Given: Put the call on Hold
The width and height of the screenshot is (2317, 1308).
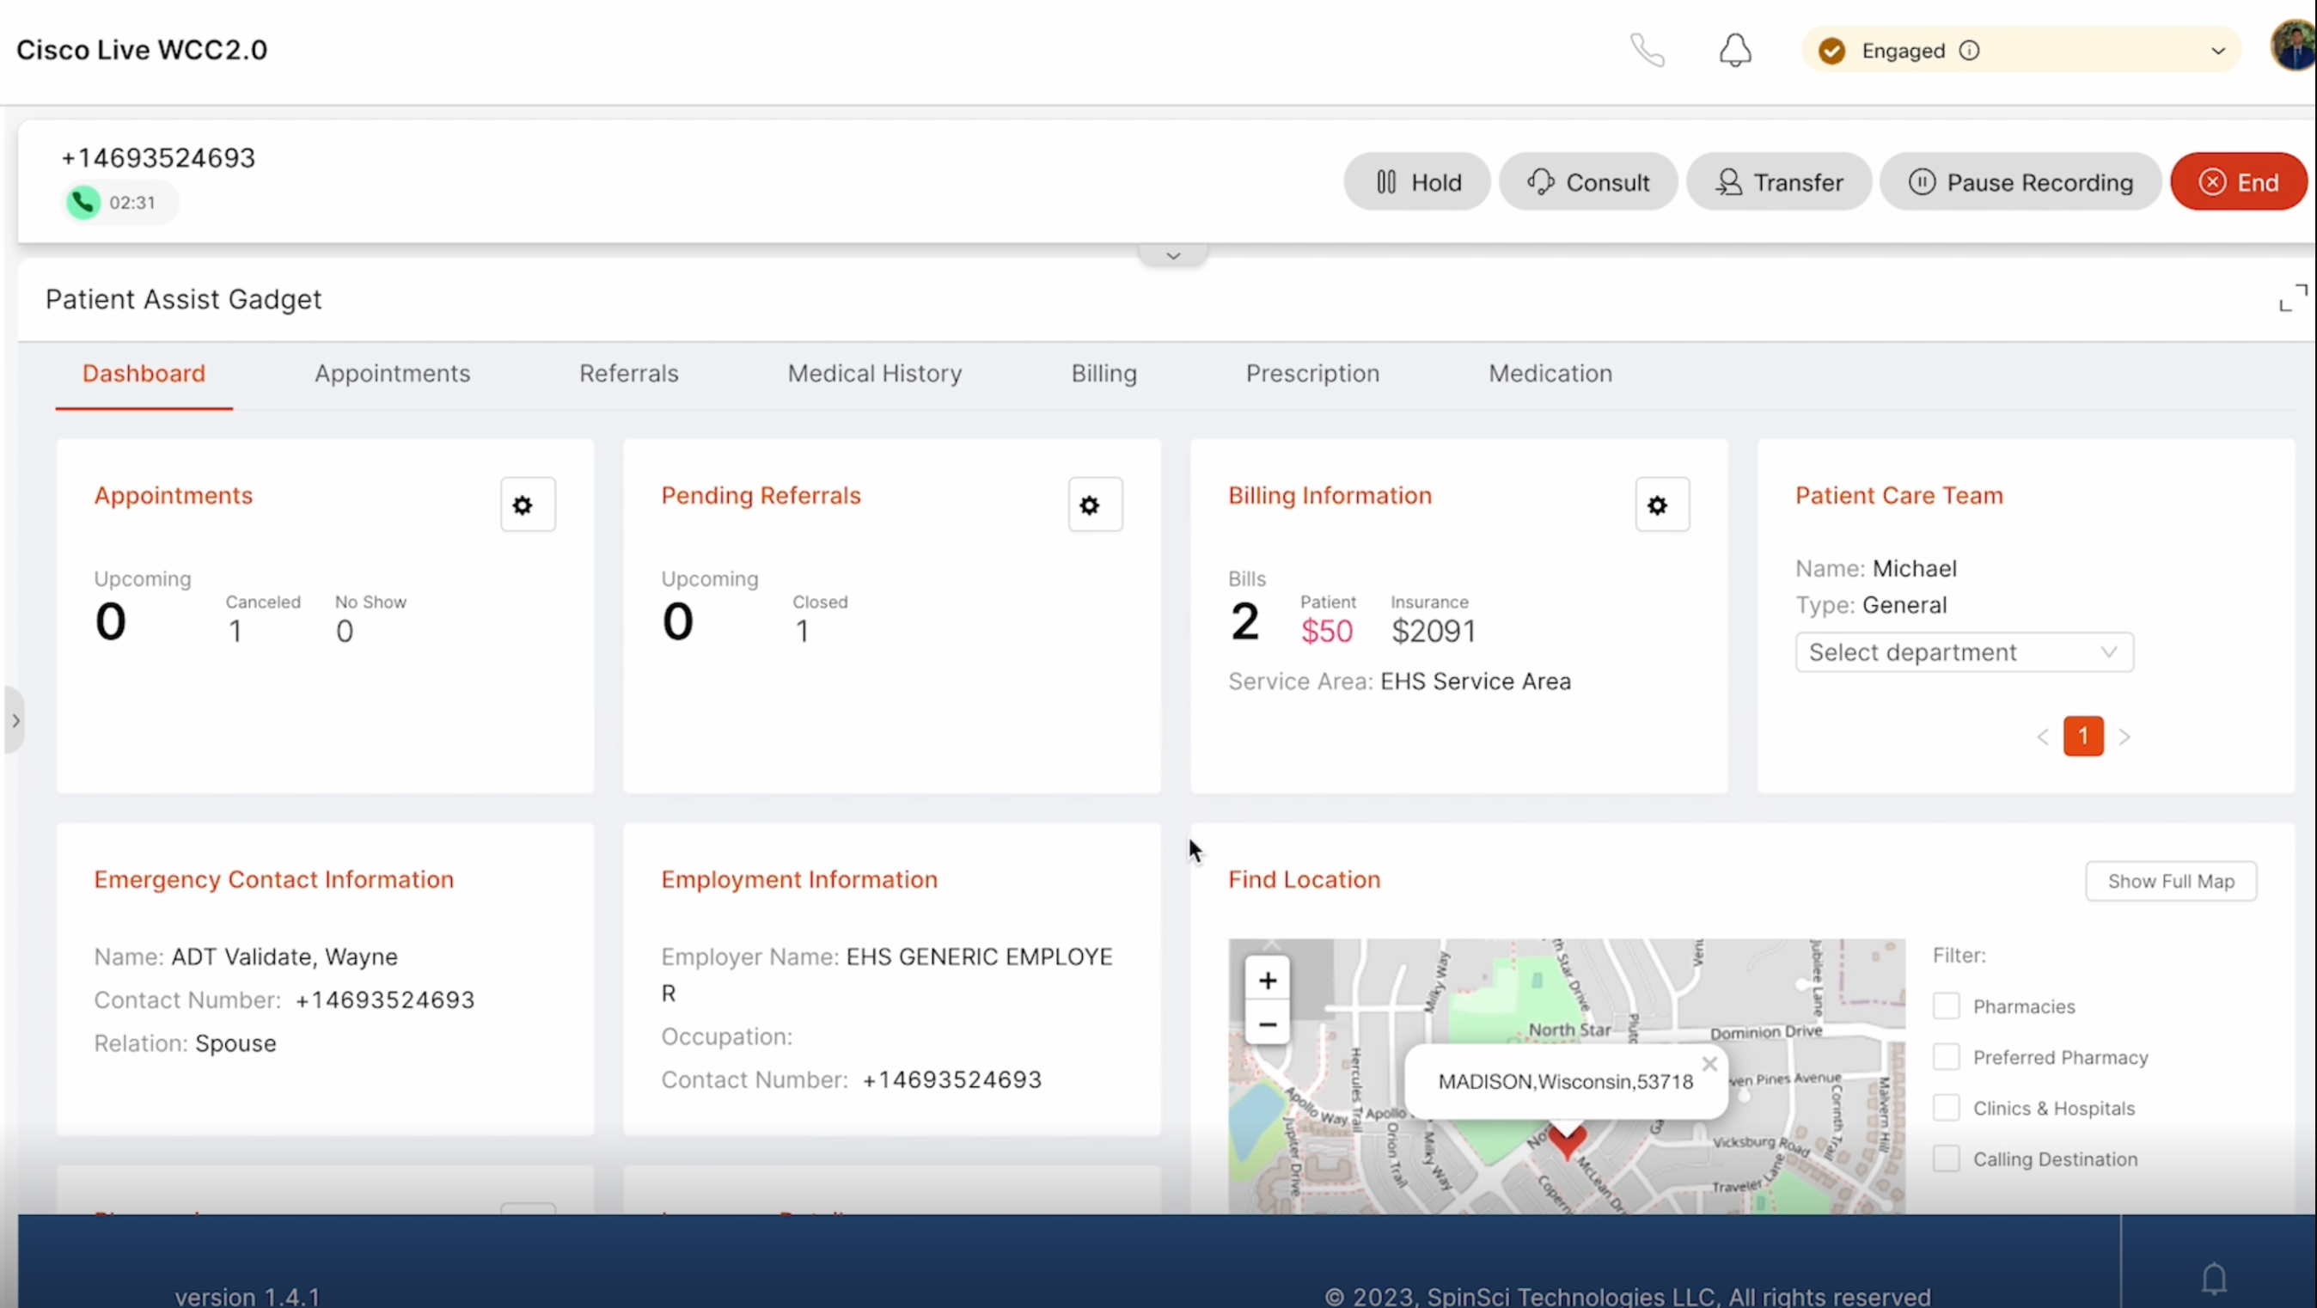Looking at the screenshot, I should (x=1417, y=181).
